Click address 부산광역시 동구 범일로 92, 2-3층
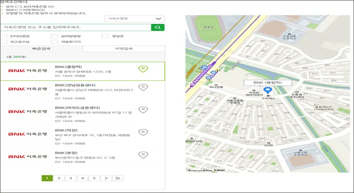This screenshot has height=193, width=354. click(x=85, y=158)
